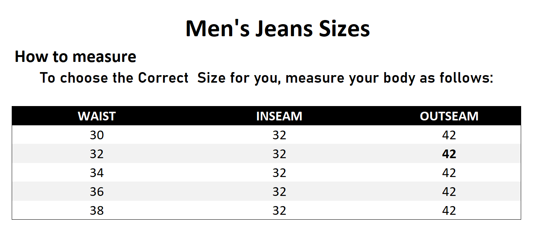Click waist size 38 cell
Screen dimensions: 534x231
[97, 210]
